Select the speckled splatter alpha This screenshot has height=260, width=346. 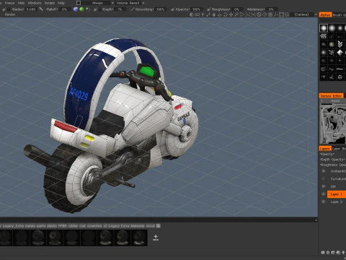[332, 52]
